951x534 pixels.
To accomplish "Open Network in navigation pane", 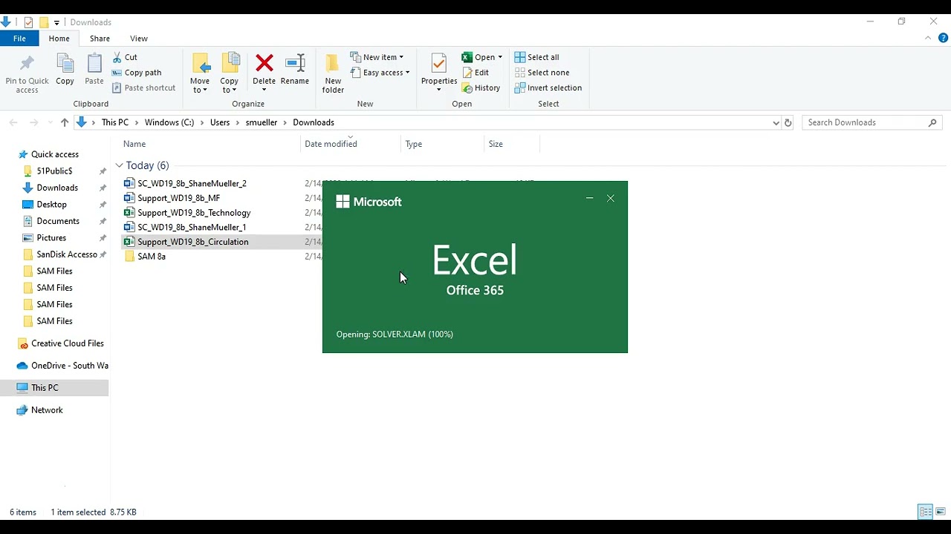I will [47, 410].
